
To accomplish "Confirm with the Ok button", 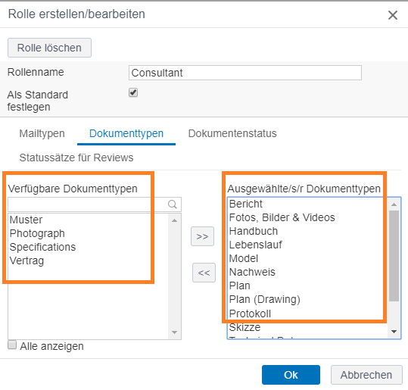I will [x=291, y=375].
